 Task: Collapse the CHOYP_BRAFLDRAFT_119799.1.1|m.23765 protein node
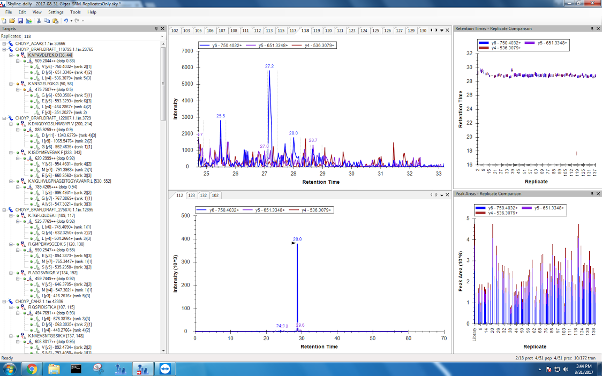point(4,49)
